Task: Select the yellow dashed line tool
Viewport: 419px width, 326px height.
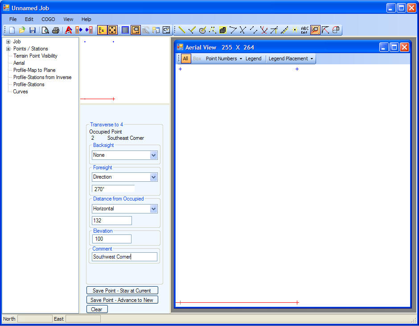Action: pos(182,30)
